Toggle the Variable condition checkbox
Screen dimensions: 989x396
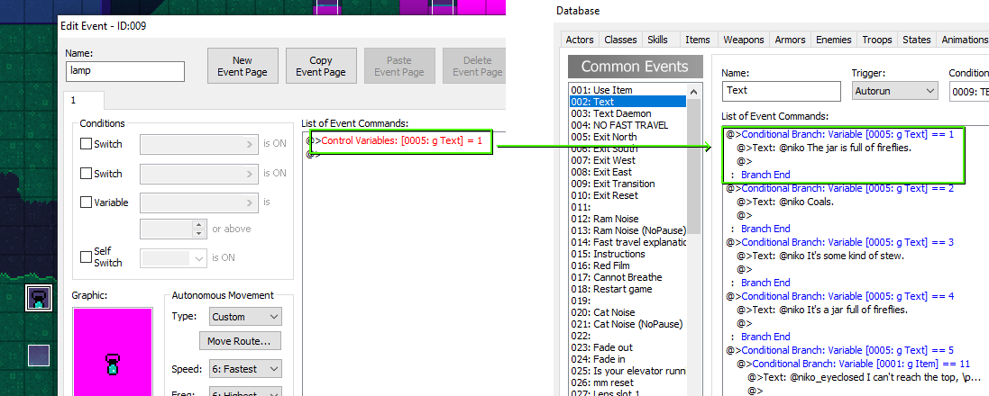tap(87, 202)
